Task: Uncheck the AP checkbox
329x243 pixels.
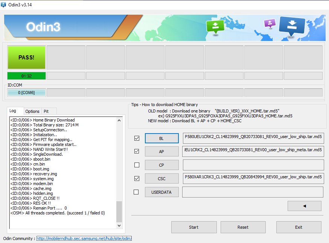Action: [x=137, y=151]
